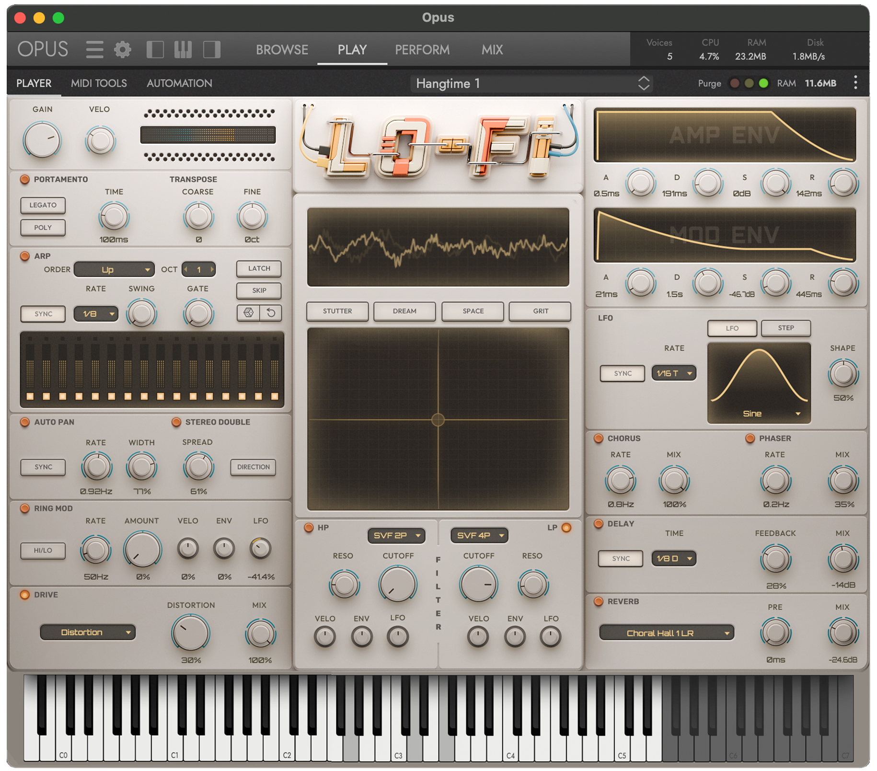Click the LEGATO button
877x771 pixels.
click(x=43, y=205)
